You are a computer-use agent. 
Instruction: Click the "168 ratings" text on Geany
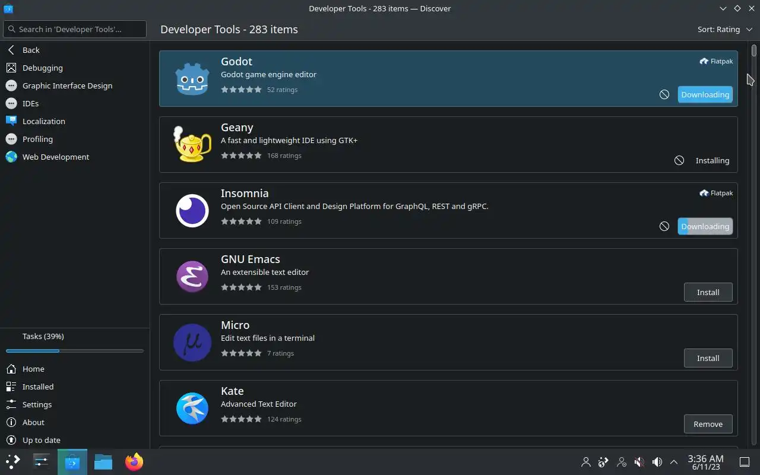pos(284,156)
